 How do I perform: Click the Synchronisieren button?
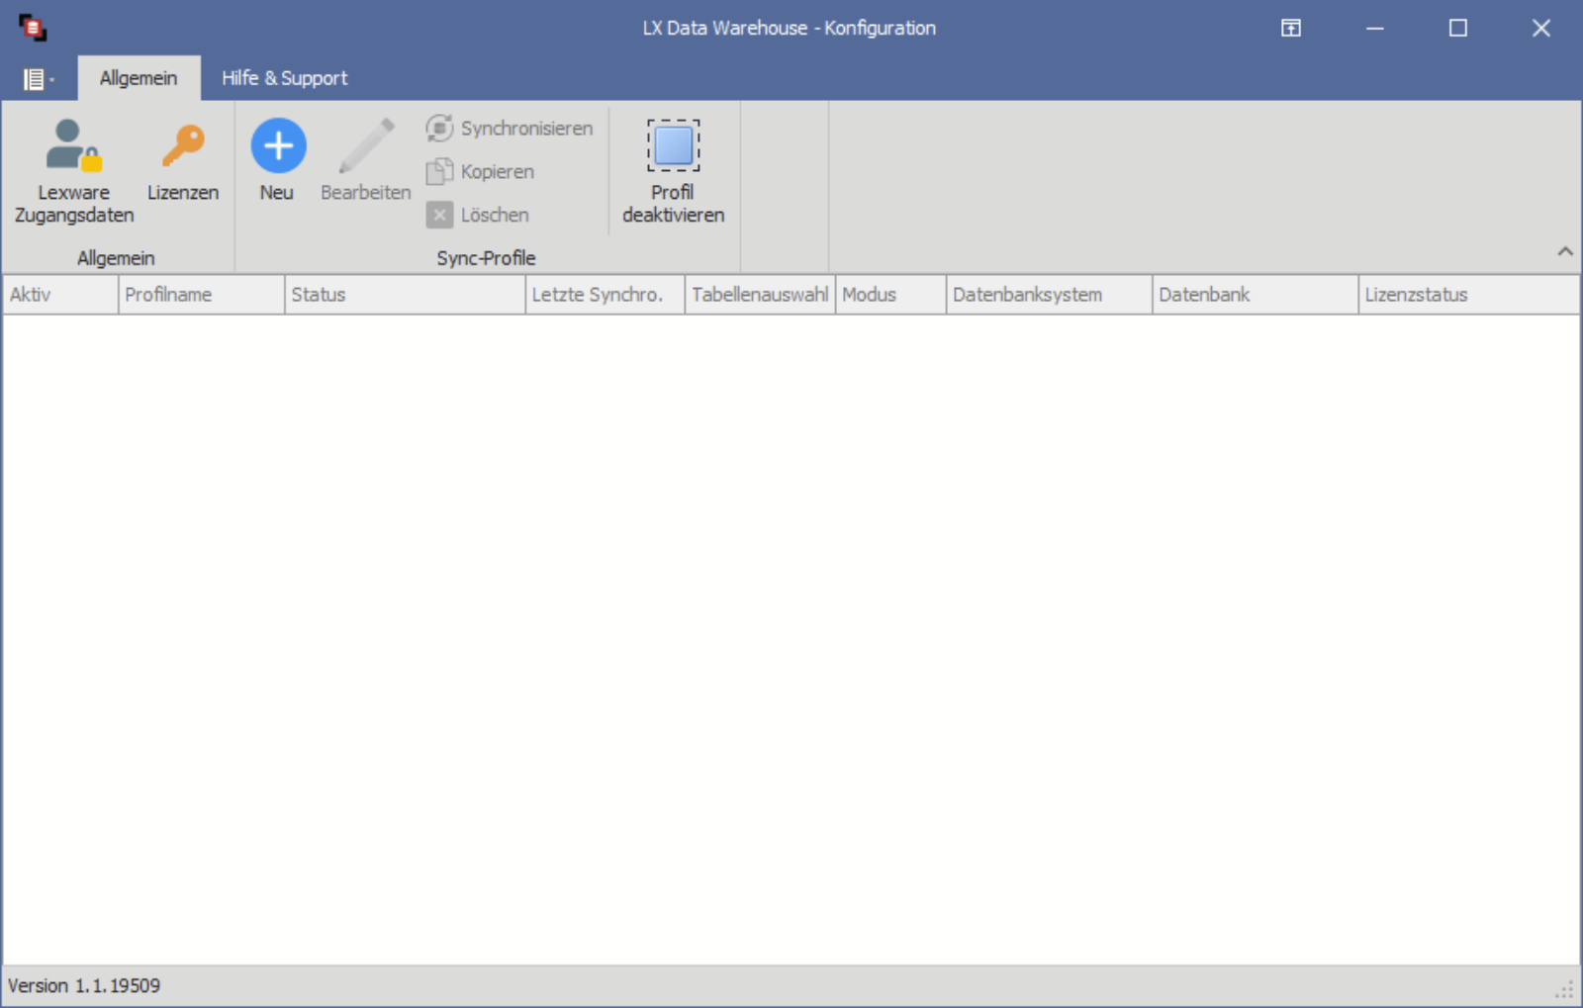pyautogui.click(x=510, y=129)
